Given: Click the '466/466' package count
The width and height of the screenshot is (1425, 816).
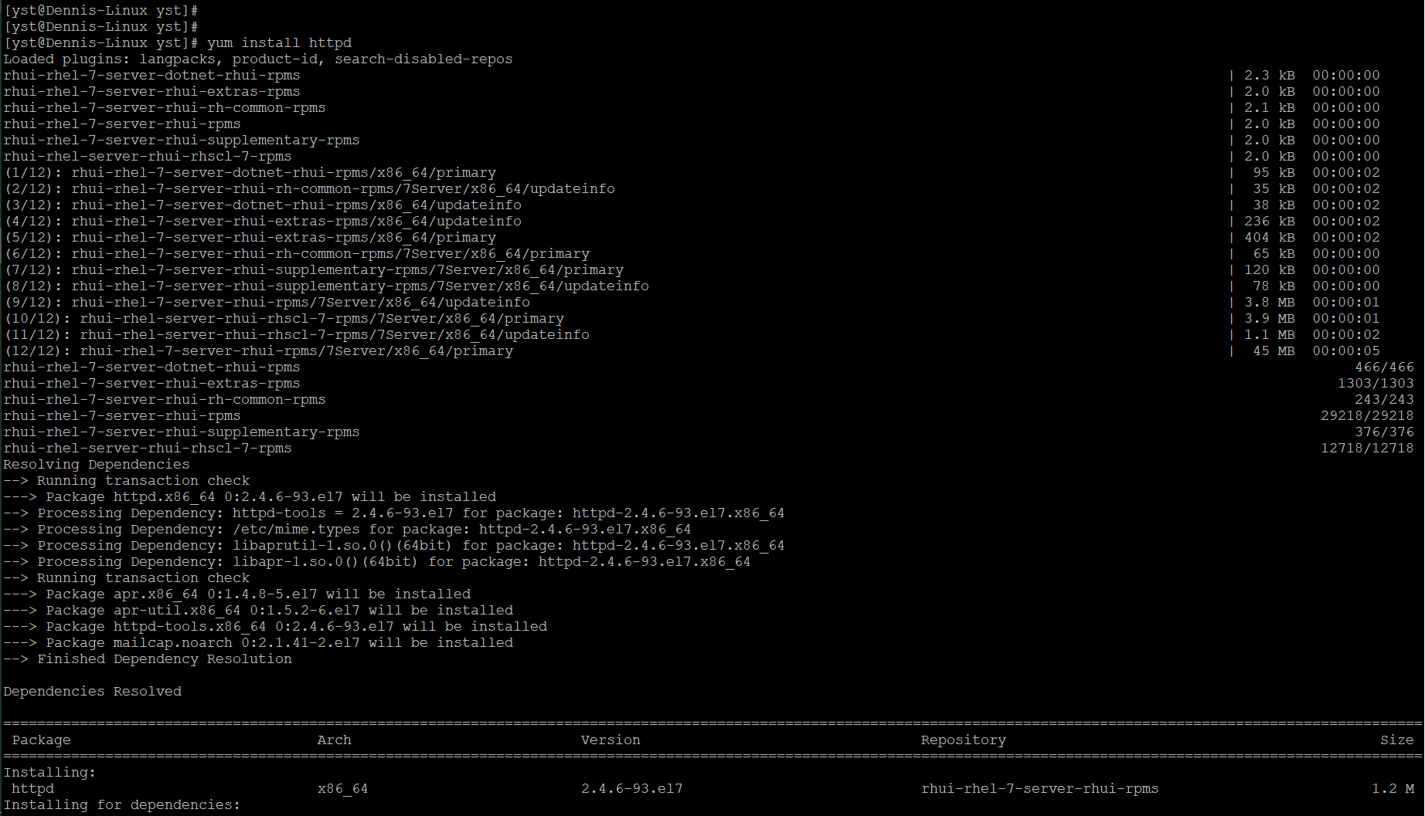Looking at the screenshot, I should (1384, 367).
